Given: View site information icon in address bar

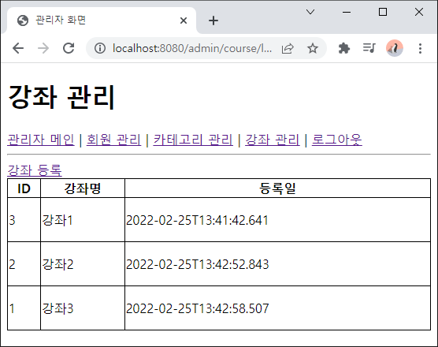Looking at the screenshot, I should pyautogui.click(x=100, y=48).
